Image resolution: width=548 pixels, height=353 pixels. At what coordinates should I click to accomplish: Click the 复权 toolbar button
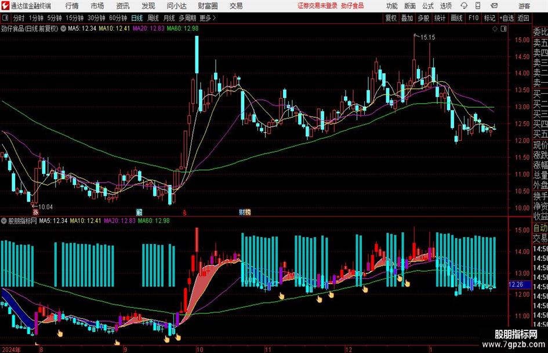[x=391, y=18]
